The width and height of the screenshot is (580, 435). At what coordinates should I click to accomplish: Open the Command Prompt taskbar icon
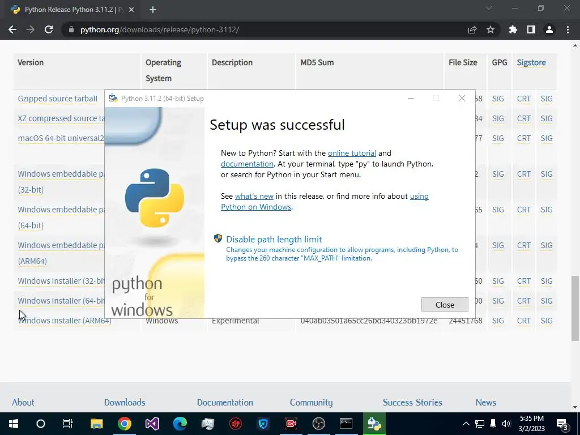coord(346,424)
